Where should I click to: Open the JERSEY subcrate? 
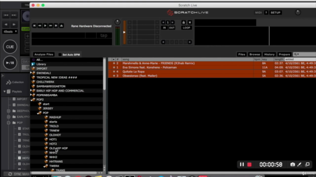click(48, 108)
